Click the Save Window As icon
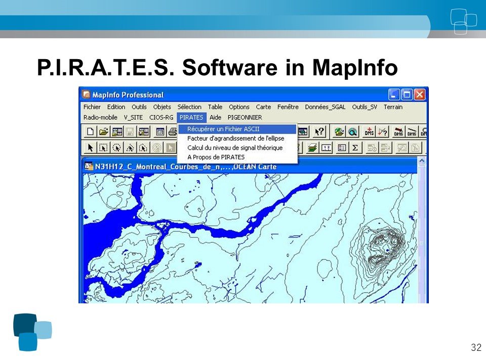Image resolution: width=486 pixels, height=364 pixels. pyautogui.click(x=160, y=132)
